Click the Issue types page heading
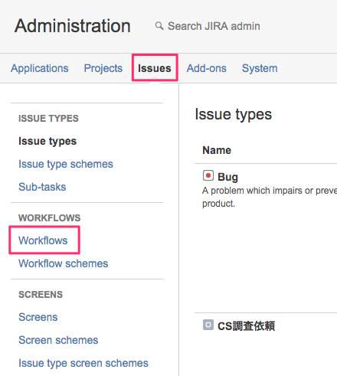Image resolution: width=337 pixels, height=376 pixels. coord(234,114)
